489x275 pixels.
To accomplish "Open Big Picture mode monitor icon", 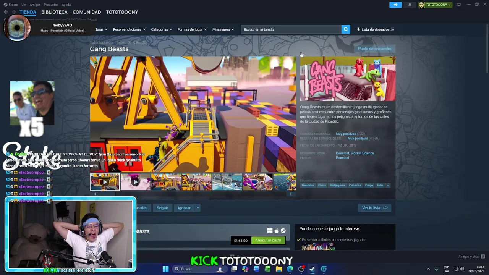I will pyautogui.click(x=458, y=5).
